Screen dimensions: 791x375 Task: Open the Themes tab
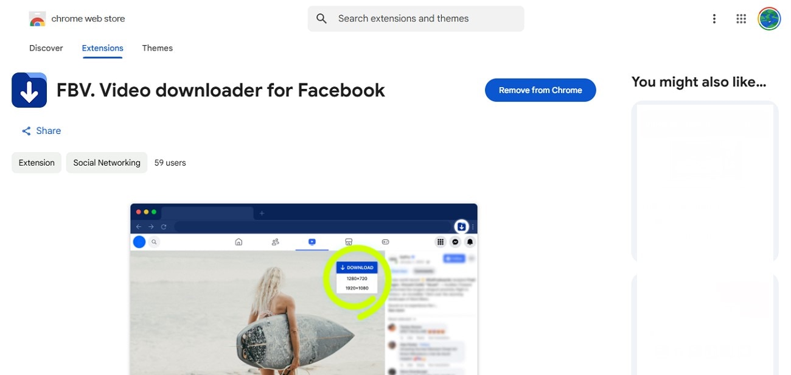(x=158, y=48)
